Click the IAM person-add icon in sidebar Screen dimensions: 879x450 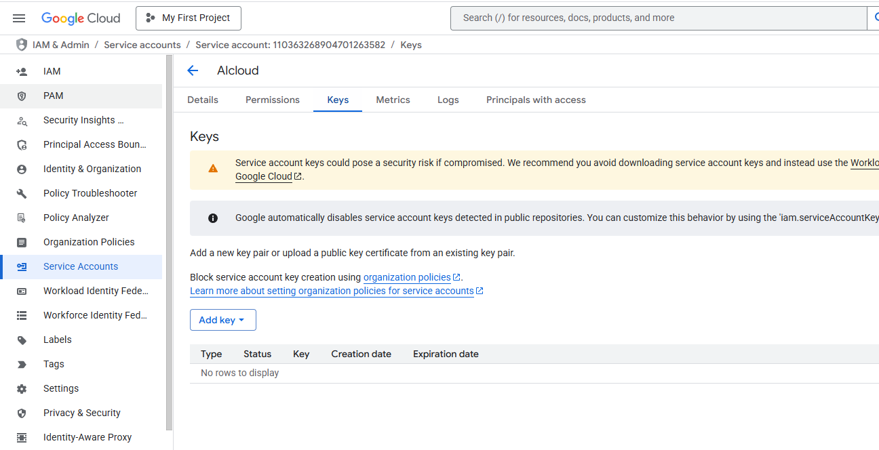[22, 71]
